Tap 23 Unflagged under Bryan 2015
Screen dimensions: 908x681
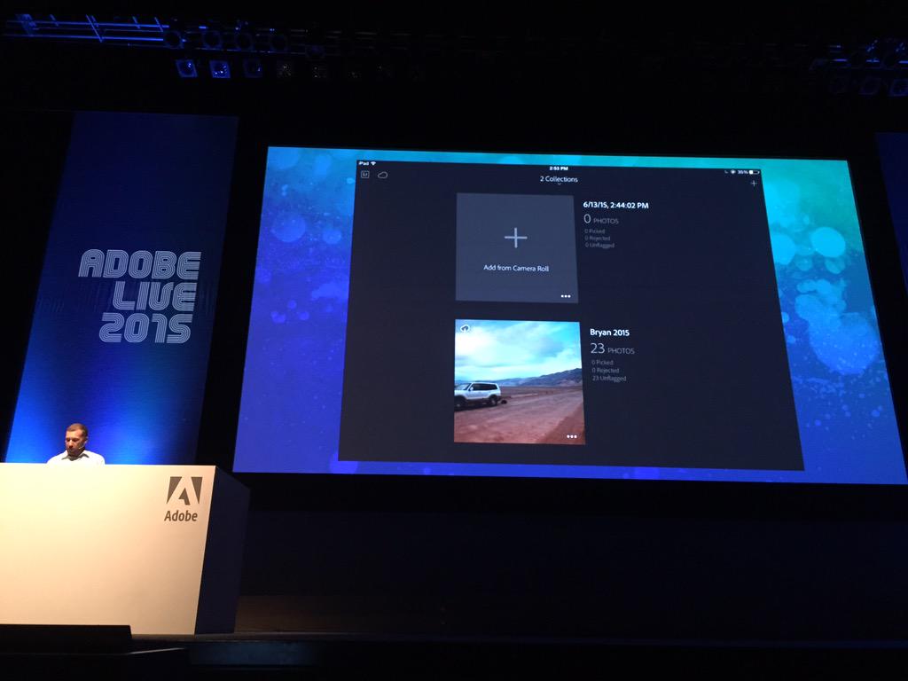point(609,378)
